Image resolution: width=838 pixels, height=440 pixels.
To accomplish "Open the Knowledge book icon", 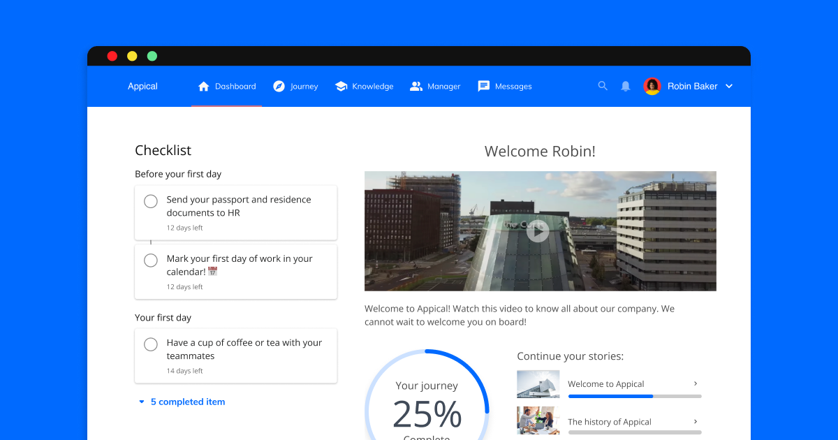I will point(341,85).
